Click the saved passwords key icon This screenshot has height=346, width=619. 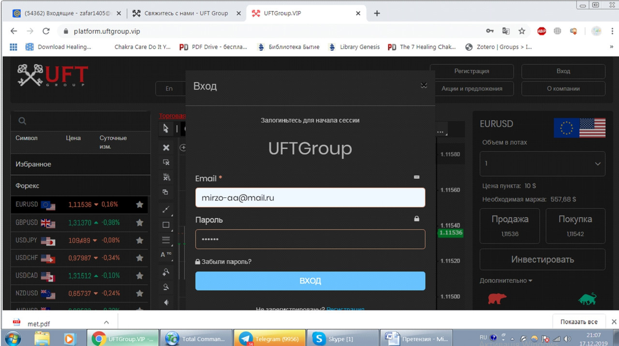click(x=490, y=31)
